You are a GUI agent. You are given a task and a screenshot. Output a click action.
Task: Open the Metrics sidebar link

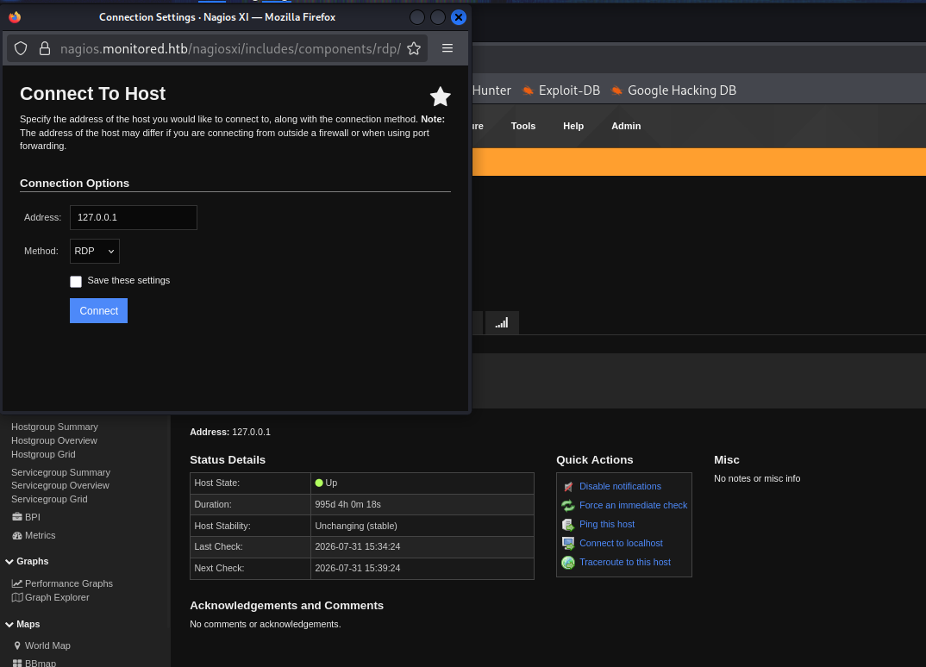click(41, 535)
